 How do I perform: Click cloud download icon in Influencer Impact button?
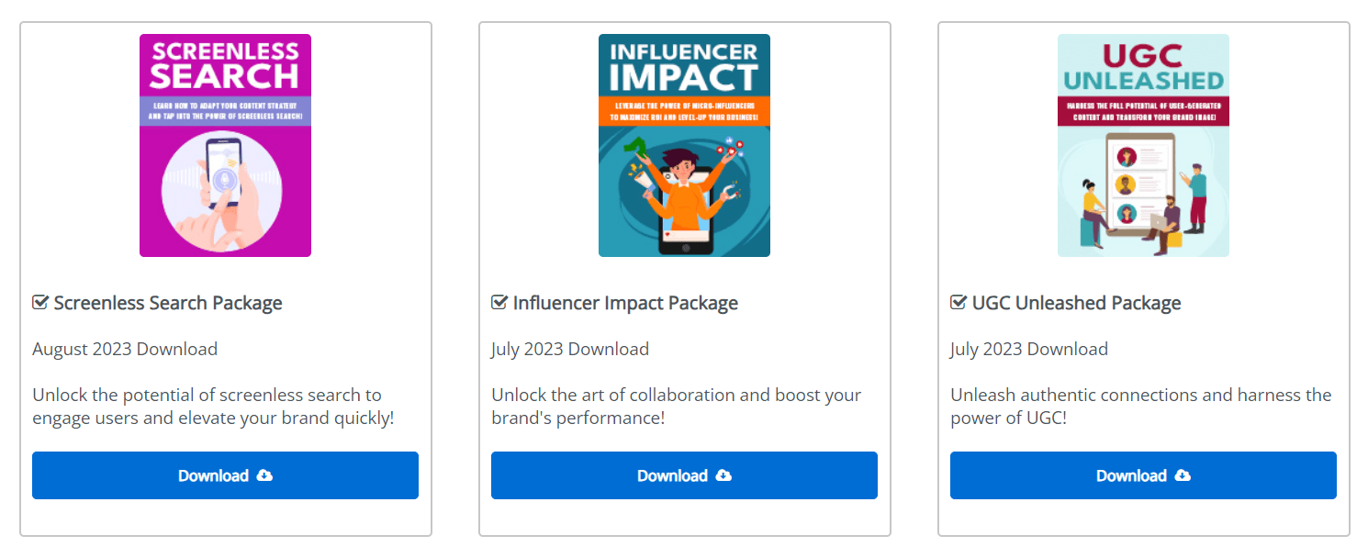coord(723,475)
